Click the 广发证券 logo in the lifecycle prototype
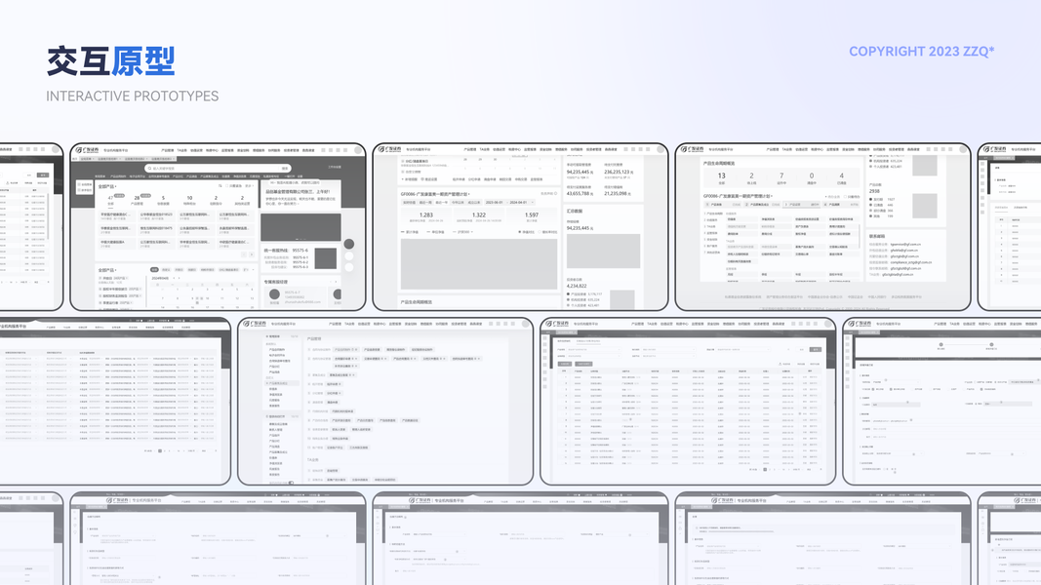Image resolution: width=1041 pixels, height=585 pixels. tap(693, 150)
